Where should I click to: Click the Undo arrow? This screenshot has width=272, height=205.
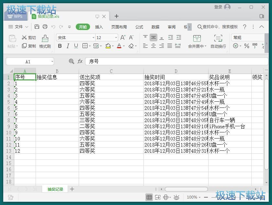point(53,27)
